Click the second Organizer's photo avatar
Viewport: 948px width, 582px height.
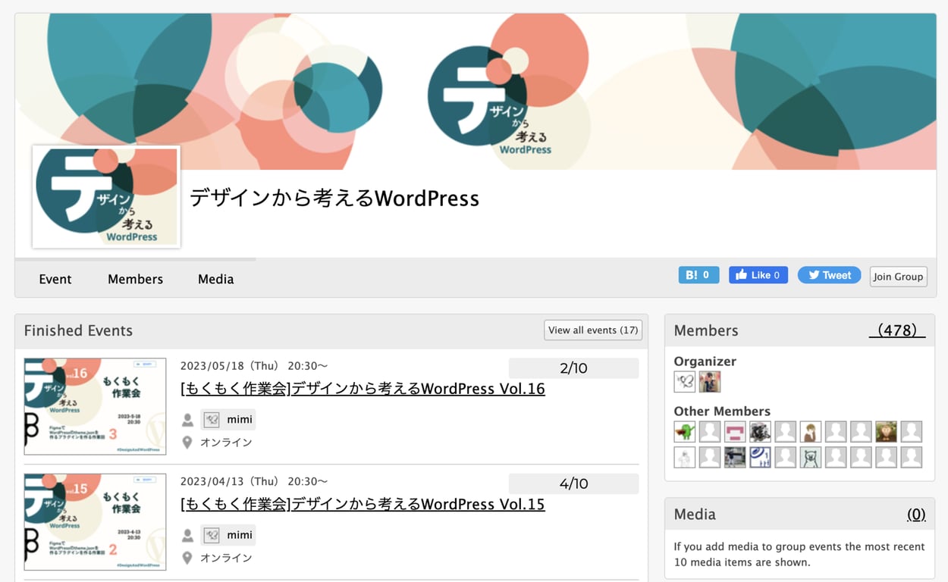point(709,382)
